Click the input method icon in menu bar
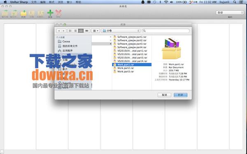 (193, 2)
